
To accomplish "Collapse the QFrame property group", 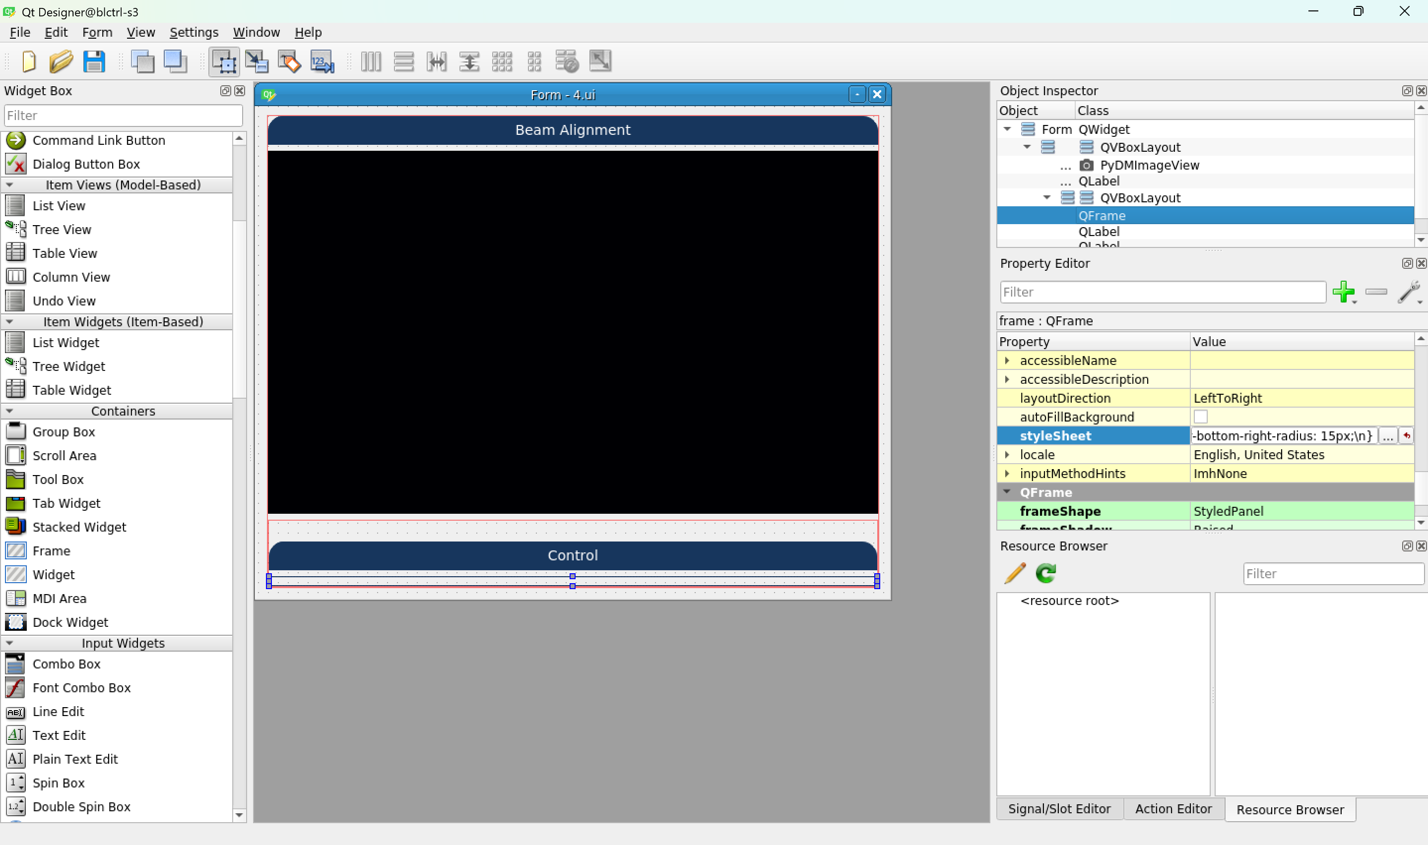I will point(1007,492).
